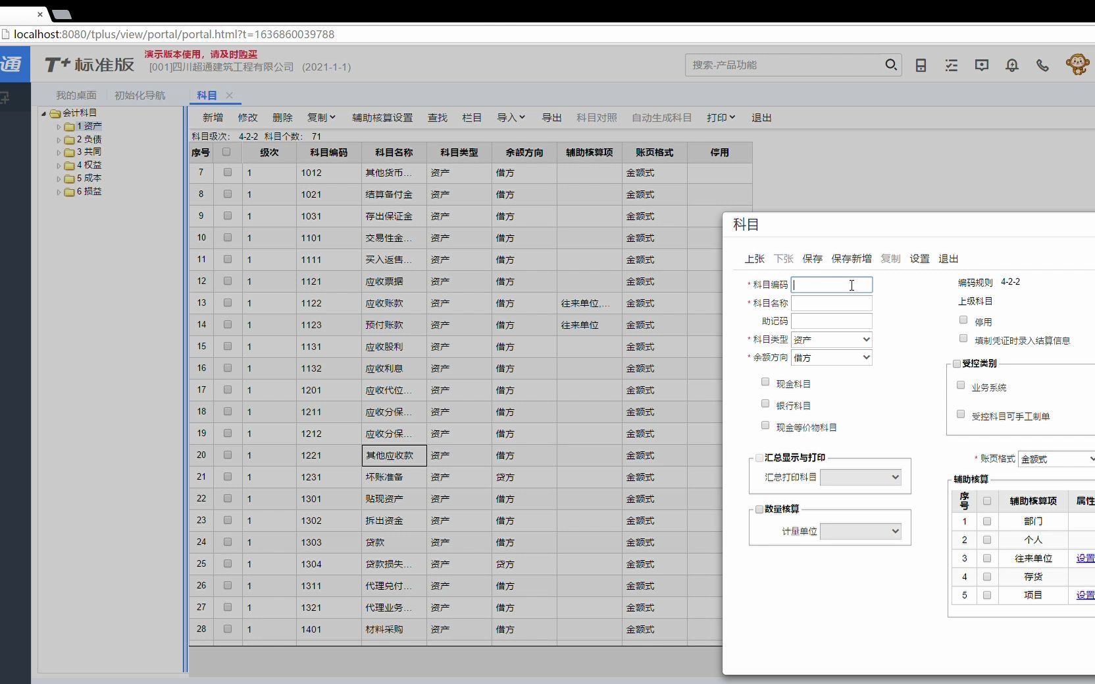Click 修改 in the toolbar
The width and height of the screenshot is (1095, 684).
click(247, 118)
